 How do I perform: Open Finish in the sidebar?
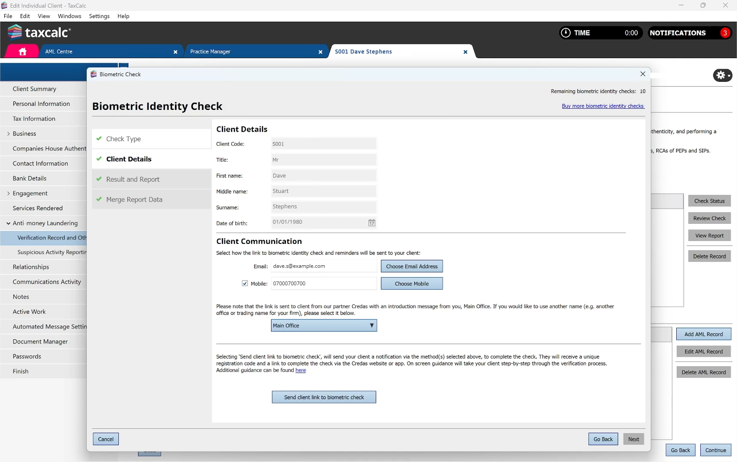click(x=43, y=371)
